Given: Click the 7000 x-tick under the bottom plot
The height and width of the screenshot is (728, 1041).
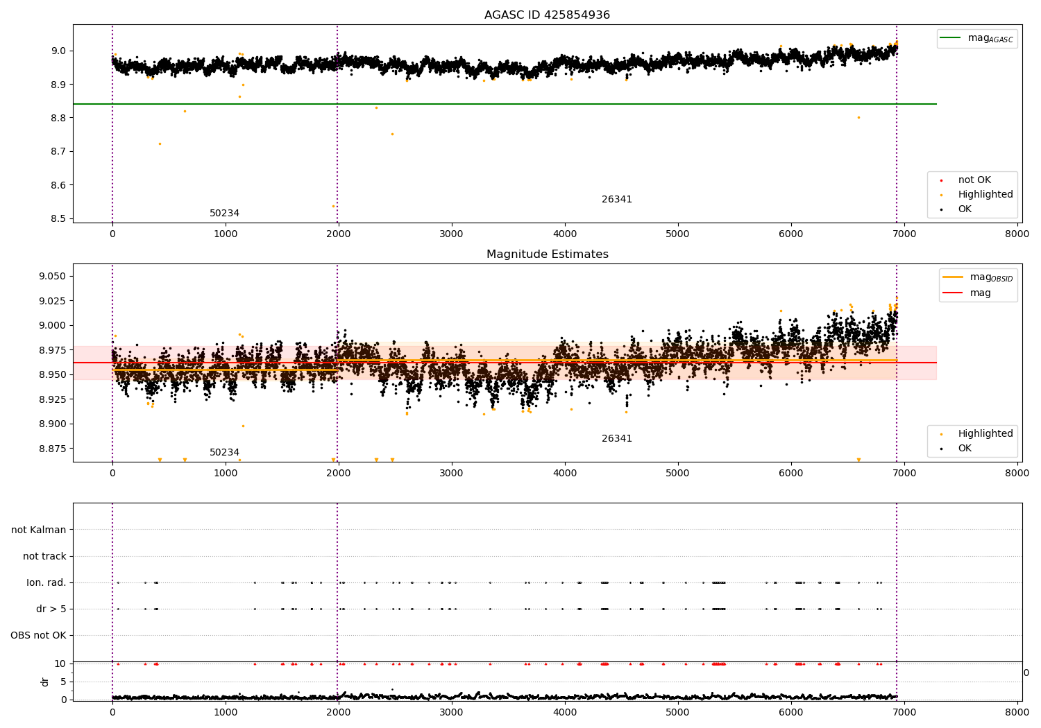Looking at the screenshot, I should coord(904,712).
